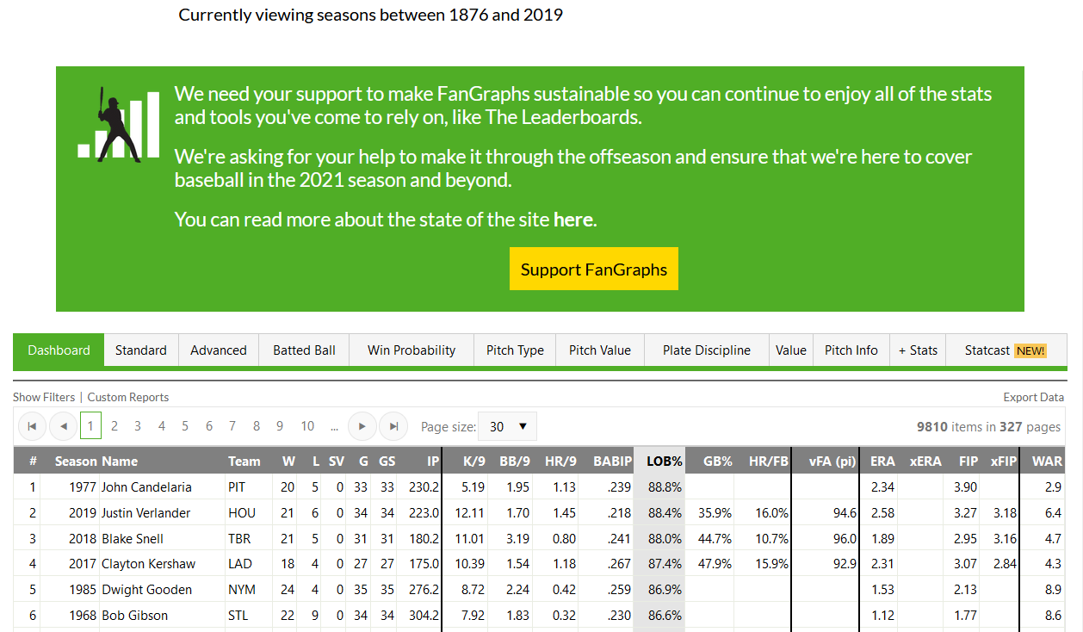Sort by the LOB% column header

pyautogui.click(x=664, y=461)
